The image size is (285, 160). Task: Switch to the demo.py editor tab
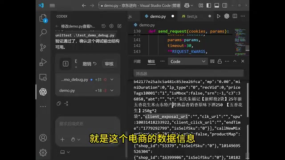click(x=158, y=16)
